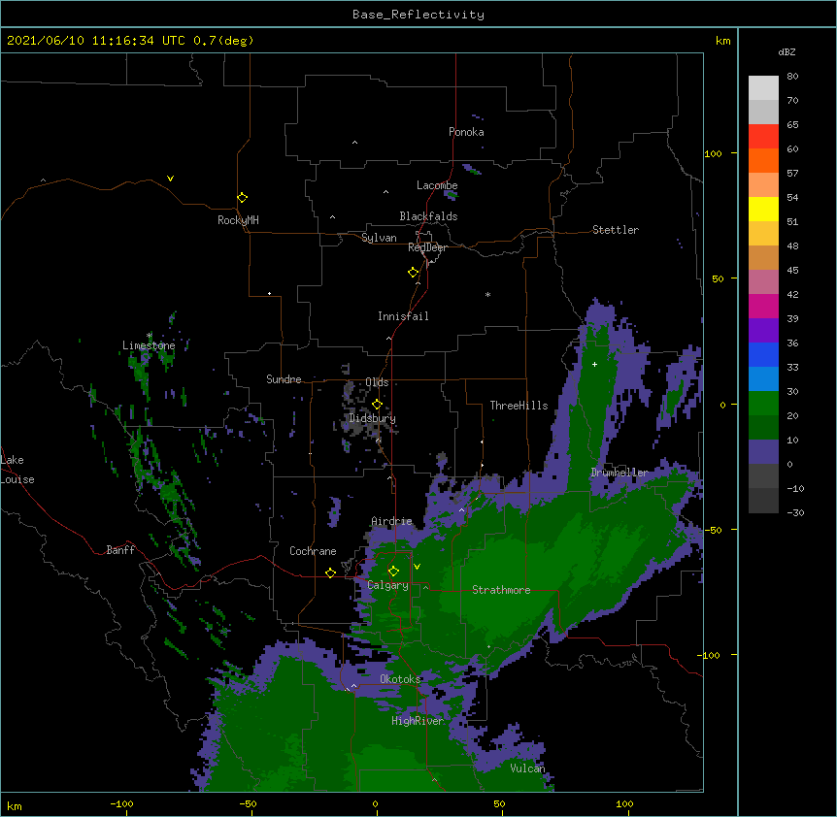
Task: Click the grey swatch between 0 and -10
Action: click(x=763, y=476)
